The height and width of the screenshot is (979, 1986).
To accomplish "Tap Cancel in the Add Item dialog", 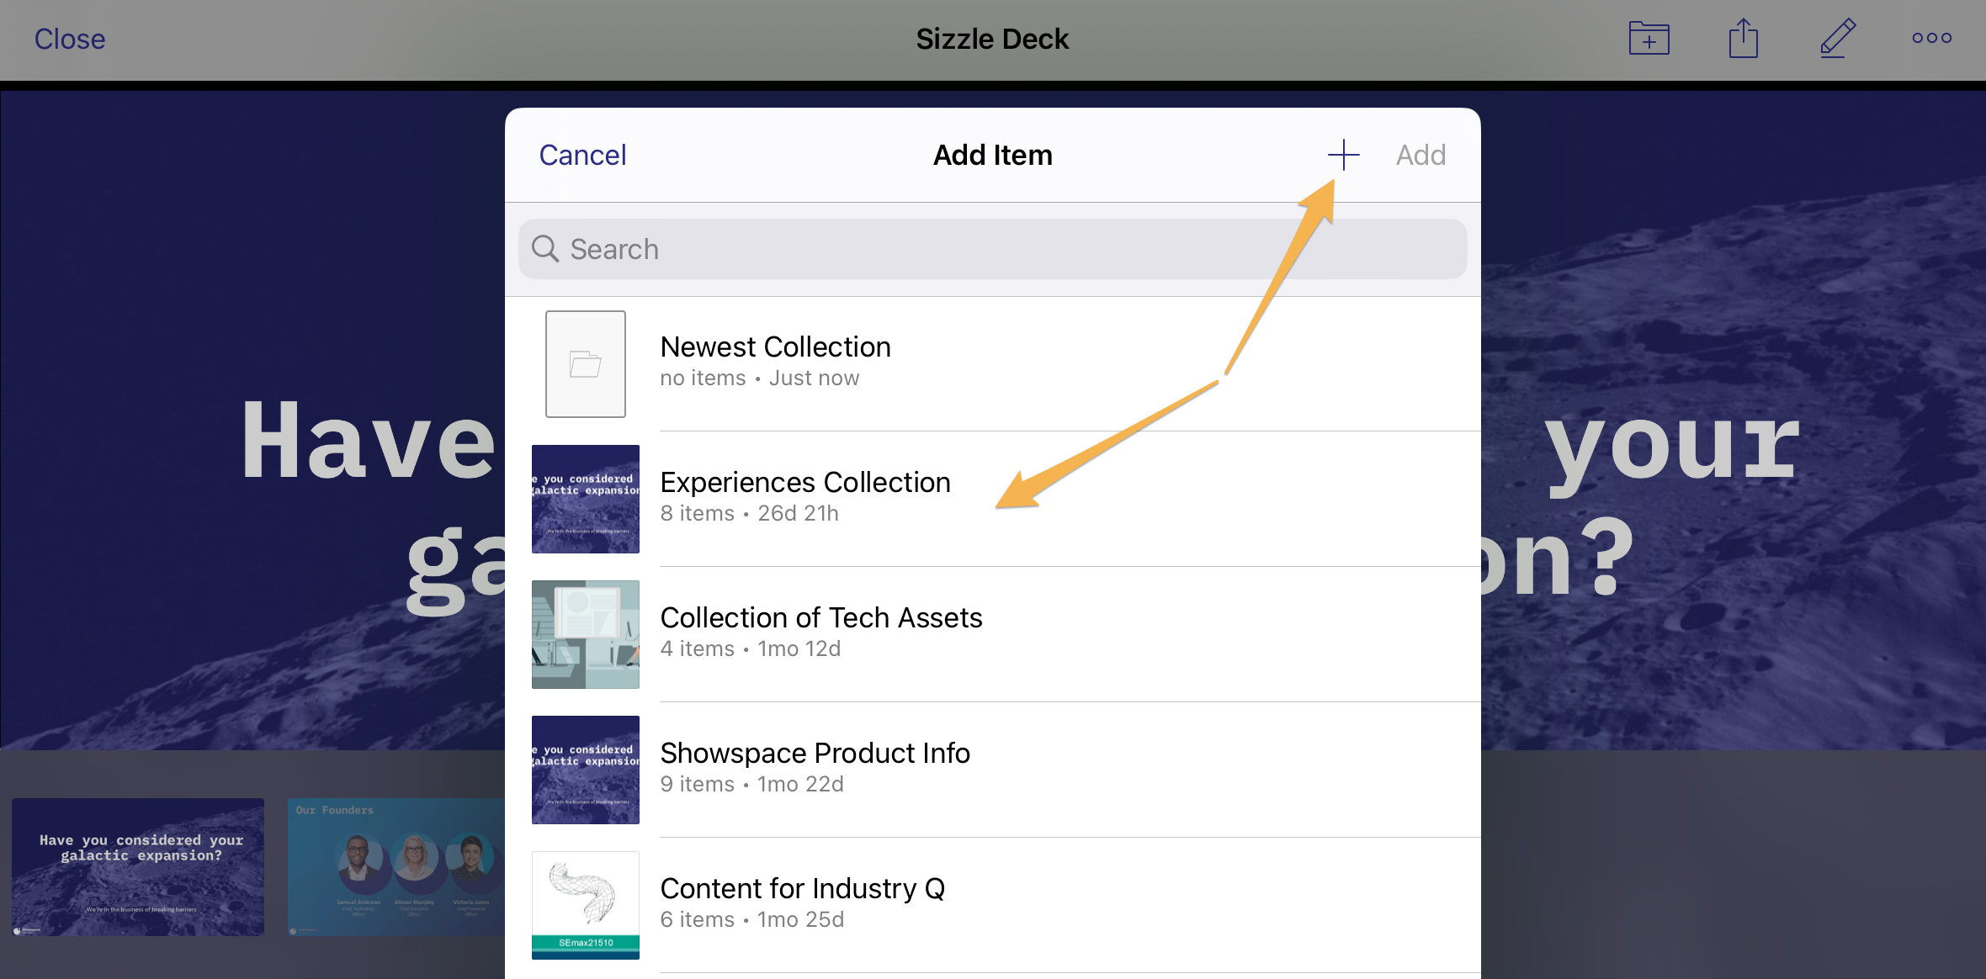I will tap(582, 155).
